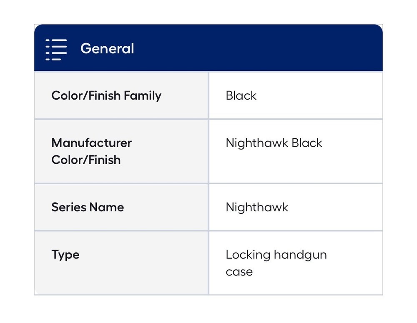Collapse the General section header

pos(208,48)
